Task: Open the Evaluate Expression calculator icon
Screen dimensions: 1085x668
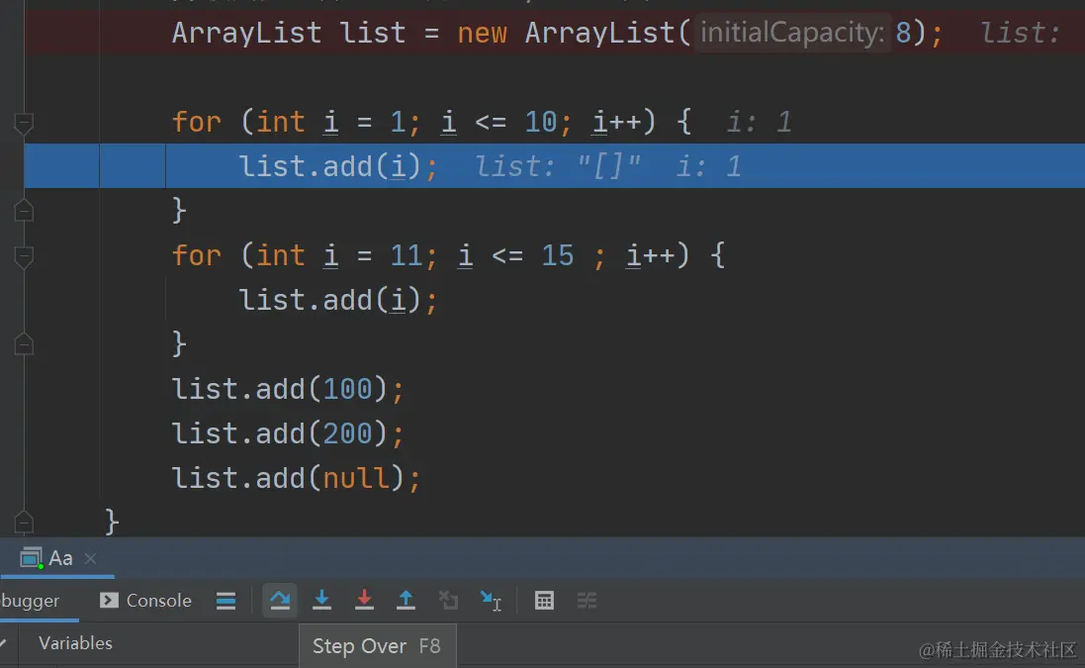Action: coord(545,600)
